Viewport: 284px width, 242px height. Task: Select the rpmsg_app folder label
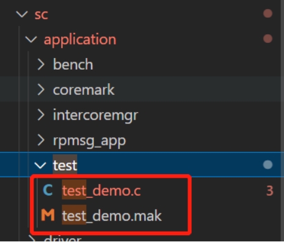[x=89, y=141]
